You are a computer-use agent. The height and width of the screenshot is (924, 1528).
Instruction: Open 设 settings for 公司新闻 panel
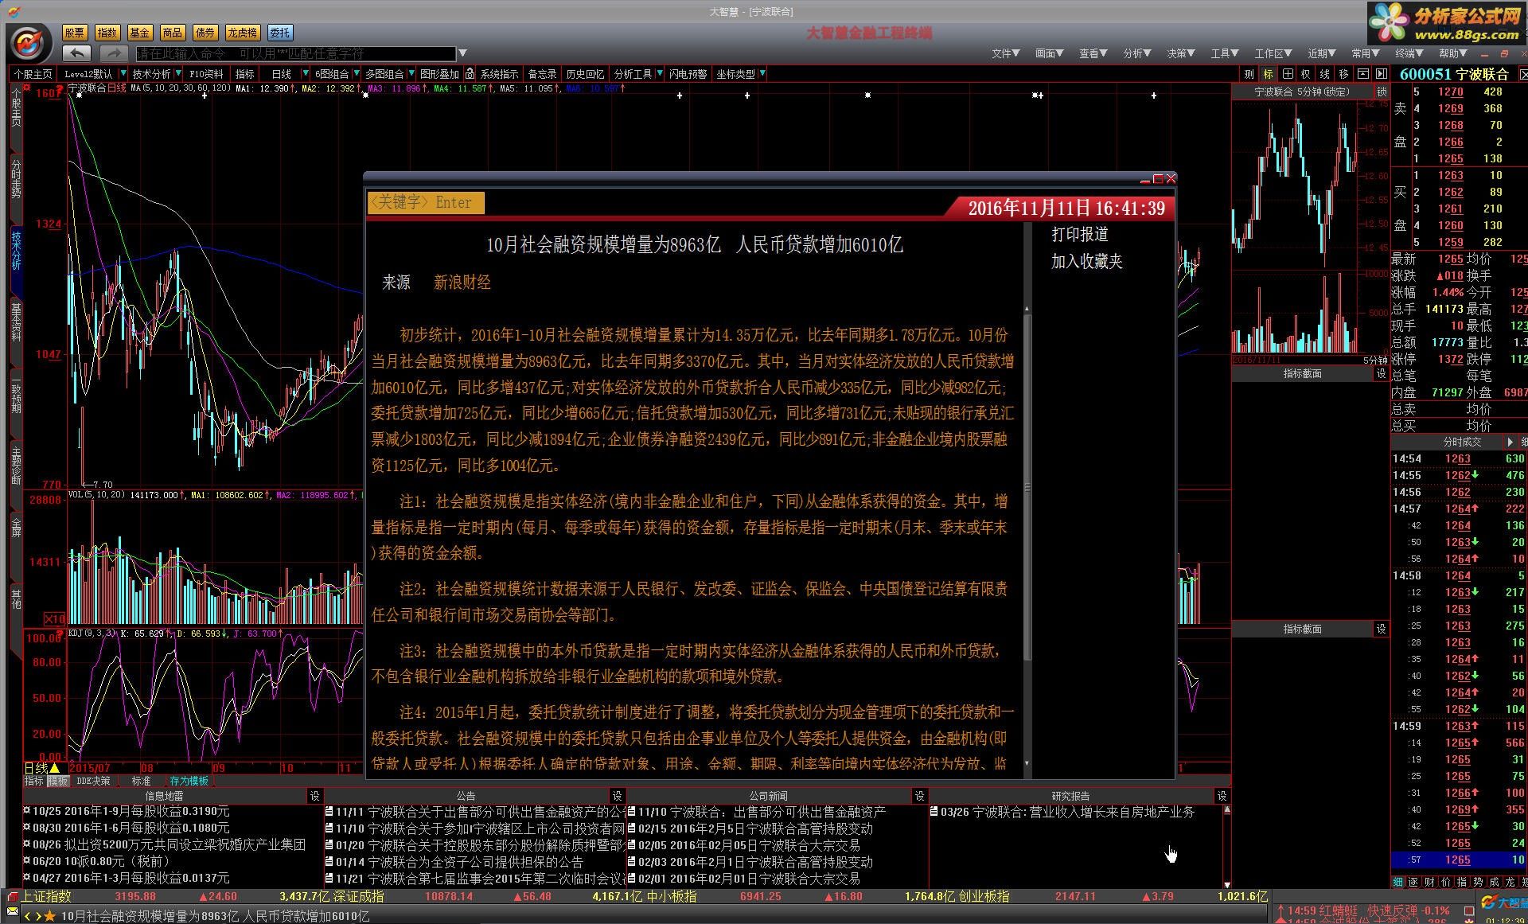[x=920, y=796]
